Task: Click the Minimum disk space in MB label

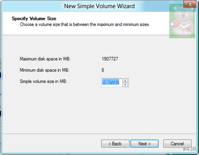Action: point(44,70)
